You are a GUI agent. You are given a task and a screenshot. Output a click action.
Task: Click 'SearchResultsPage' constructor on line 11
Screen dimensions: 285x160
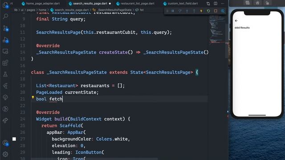click(58, 32)
